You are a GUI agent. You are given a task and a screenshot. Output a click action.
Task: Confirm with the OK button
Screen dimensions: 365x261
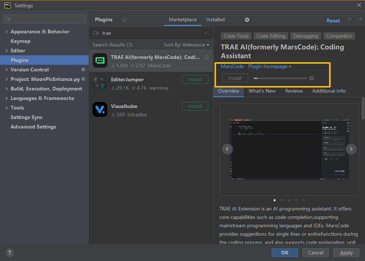tap(285, 253)
